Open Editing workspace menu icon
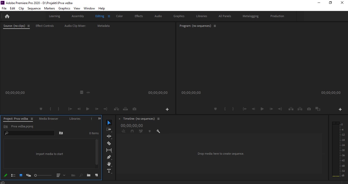 pos(109,16)
